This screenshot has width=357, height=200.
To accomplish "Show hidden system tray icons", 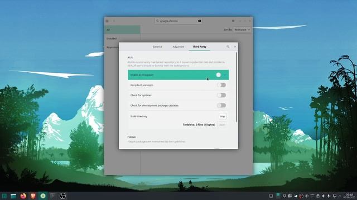I will tap(340, 196).
